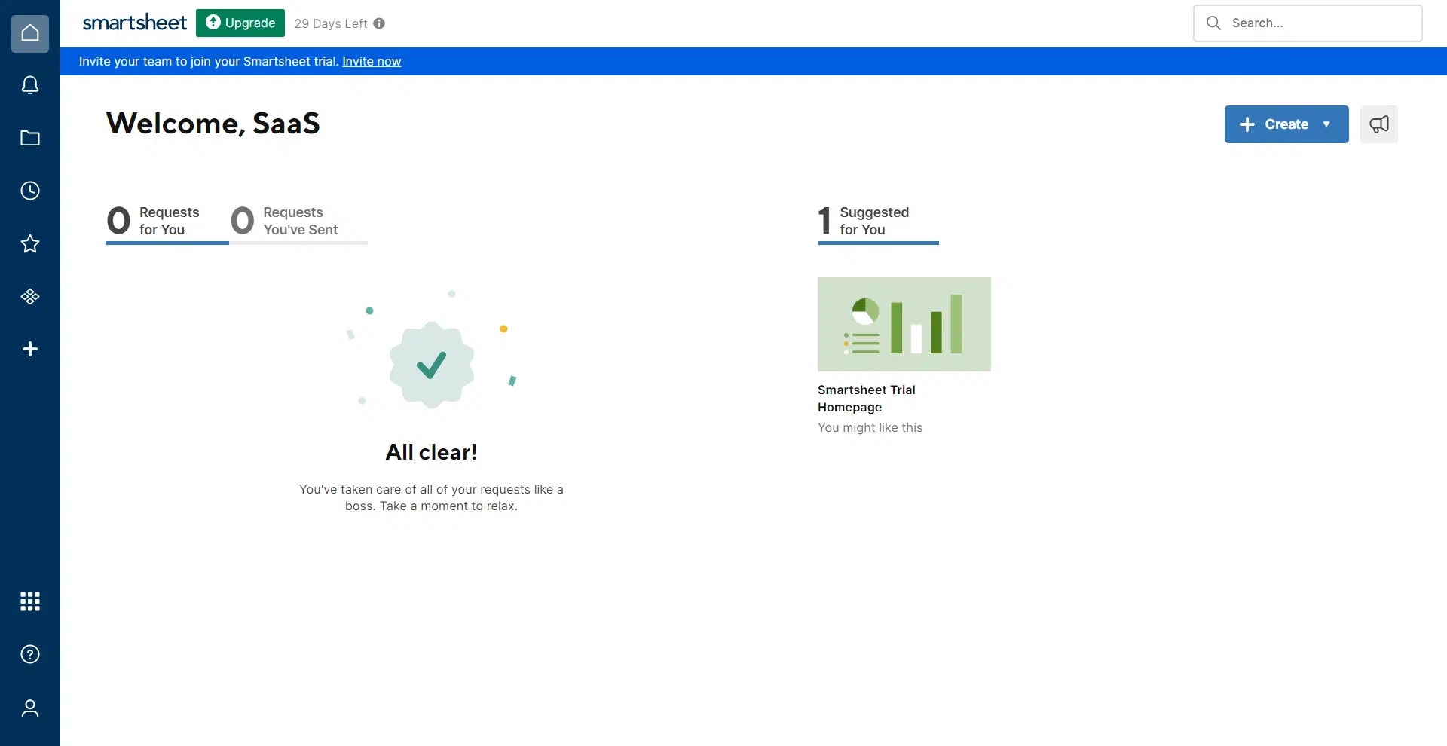This screenshot has width=1447, height=746.
Task: Click the 'All clear!' heading
Action: pos(431,452)
